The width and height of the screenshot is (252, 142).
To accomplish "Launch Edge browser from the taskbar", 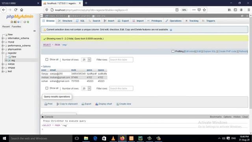I will point(95,138).
